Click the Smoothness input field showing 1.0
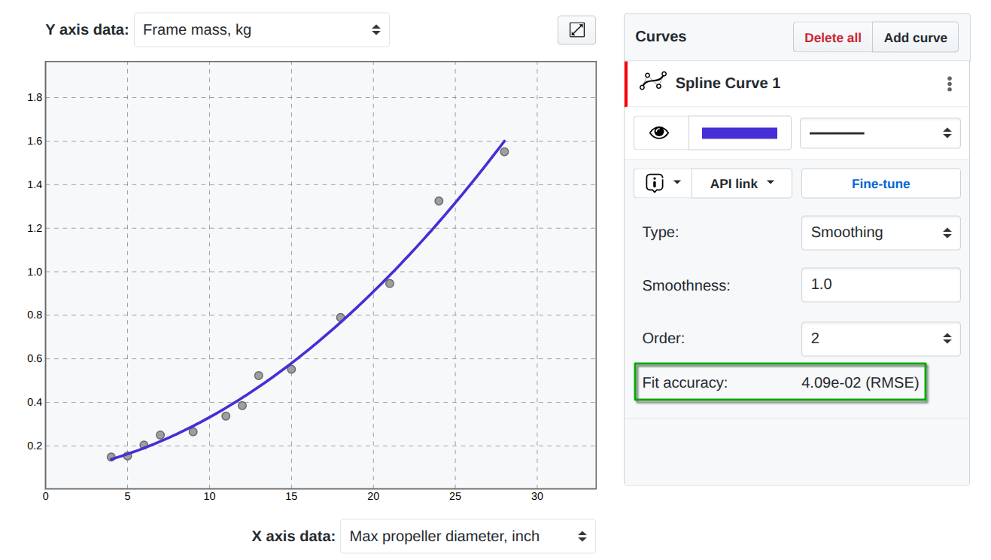 pyautogui.click(x=880, y=285)
